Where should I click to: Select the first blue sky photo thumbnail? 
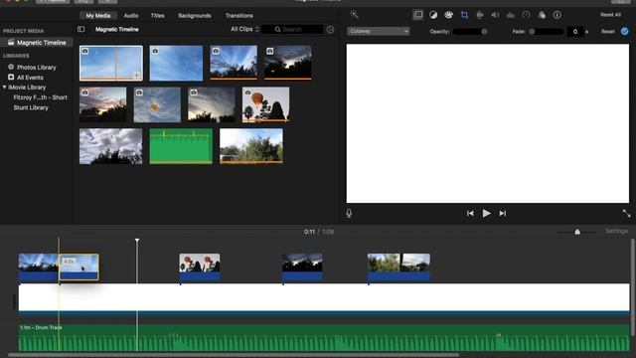click(x=110, y=63)
